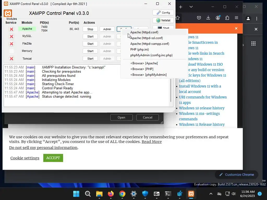Toggle the Tomcat service install checkbox

(11, 59)
